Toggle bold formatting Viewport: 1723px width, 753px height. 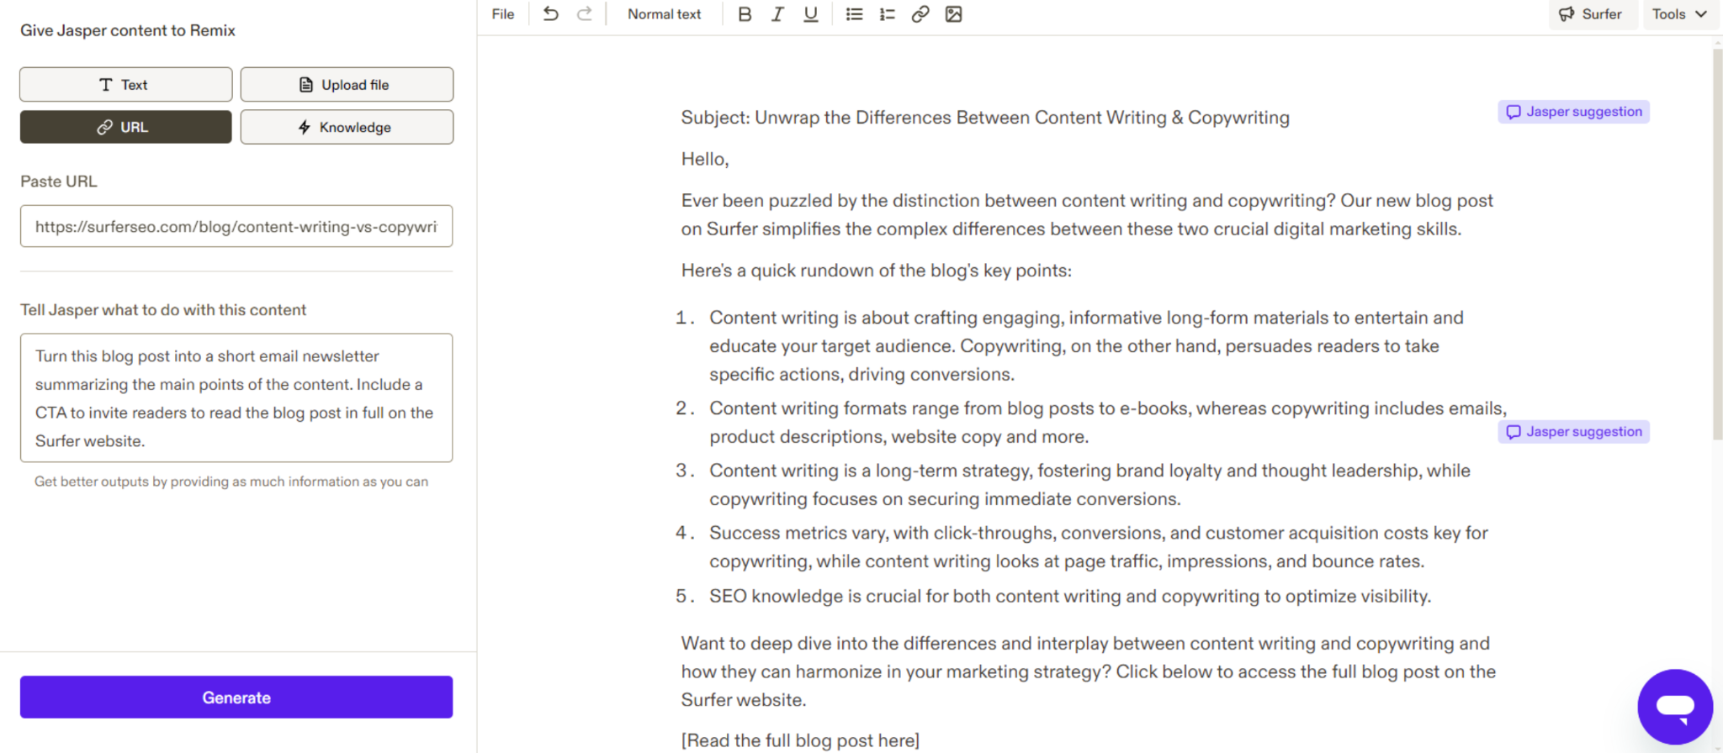point(744,14)
